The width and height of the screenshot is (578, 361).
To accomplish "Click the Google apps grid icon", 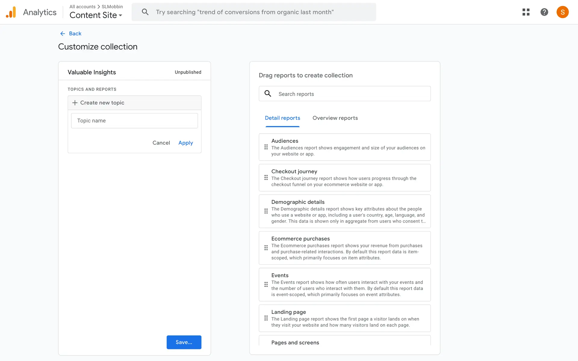I will pyautogui.click(x=526, y=12).
